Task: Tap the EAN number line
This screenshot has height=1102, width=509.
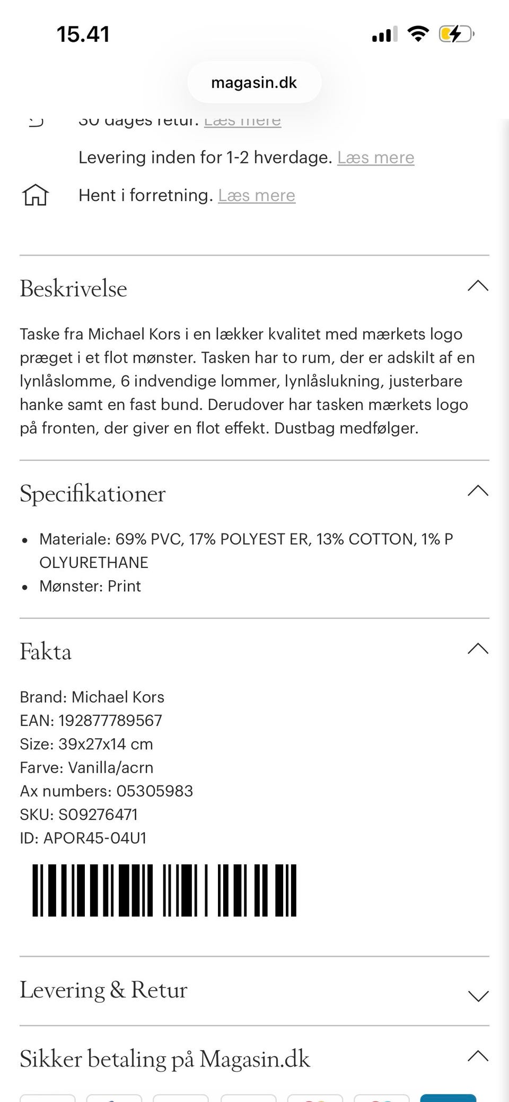Action: 91,721
